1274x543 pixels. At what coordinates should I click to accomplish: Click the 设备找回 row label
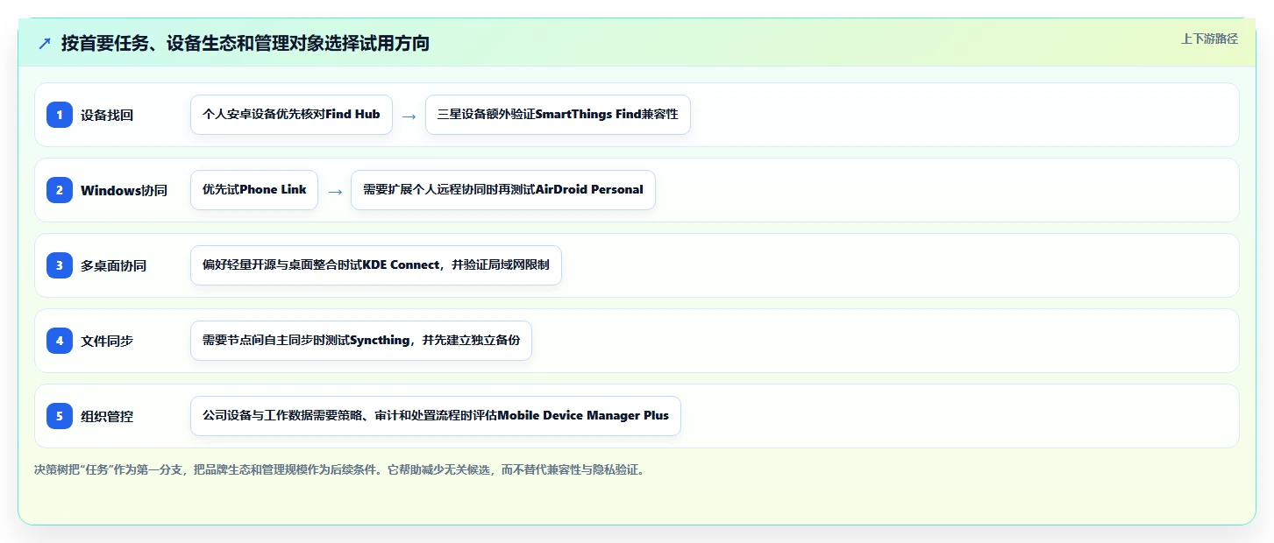coord(107,116)
